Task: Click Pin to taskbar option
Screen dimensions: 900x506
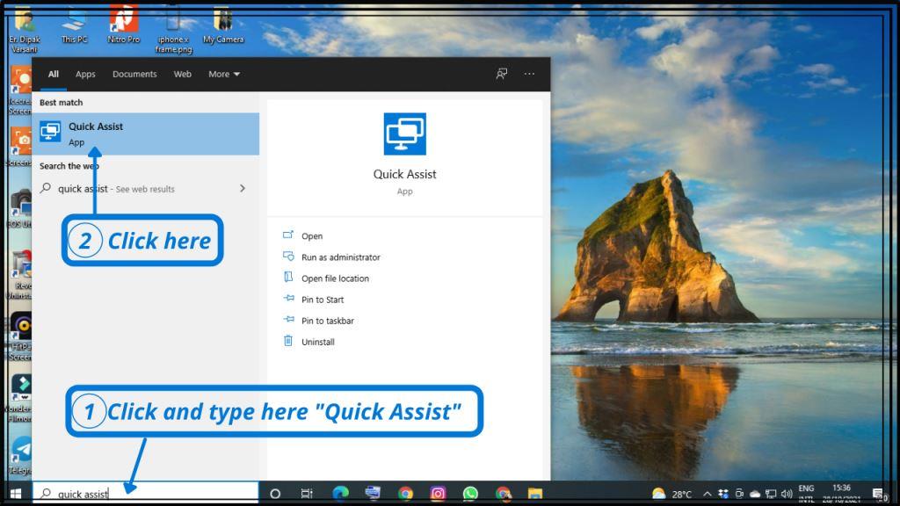Action: tap(327, 321)
